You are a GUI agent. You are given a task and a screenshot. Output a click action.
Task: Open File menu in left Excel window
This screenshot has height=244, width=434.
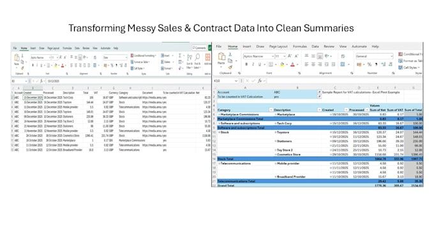coord(15,48)
